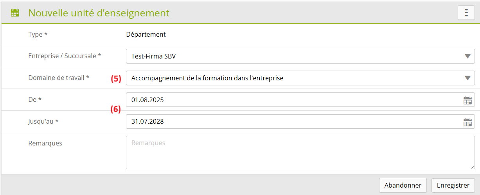Click the Domaine de travail label
Viewport: 480px width, 195px height.
[59, 78]
